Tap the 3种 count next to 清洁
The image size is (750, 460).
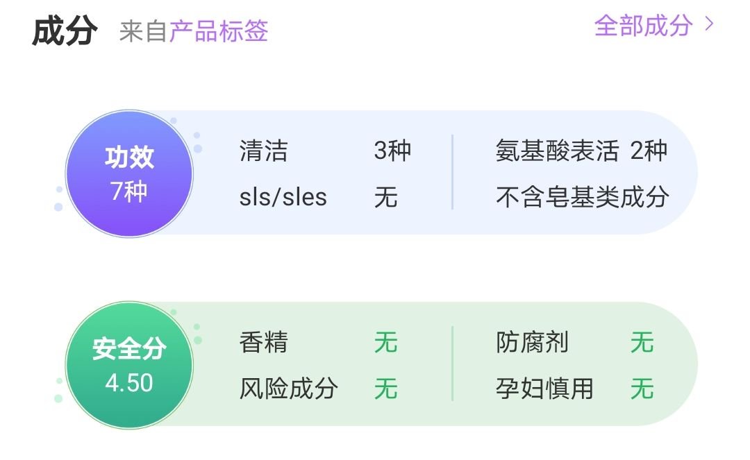pyautogui.click(x=392, y=151)
